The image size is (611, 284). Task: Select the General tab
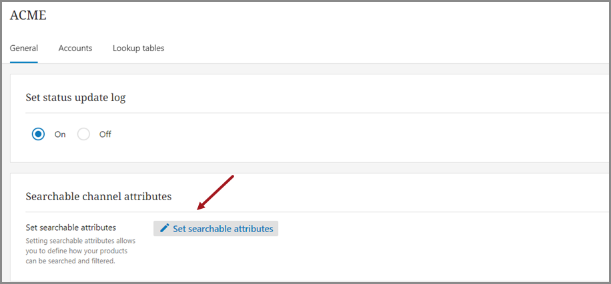(24, 48)
